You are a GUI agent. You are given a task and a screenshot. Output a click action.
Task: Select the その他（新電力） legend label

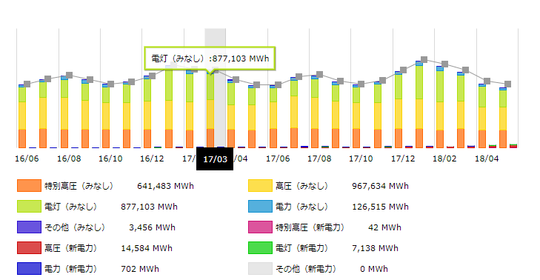(306, 269)
